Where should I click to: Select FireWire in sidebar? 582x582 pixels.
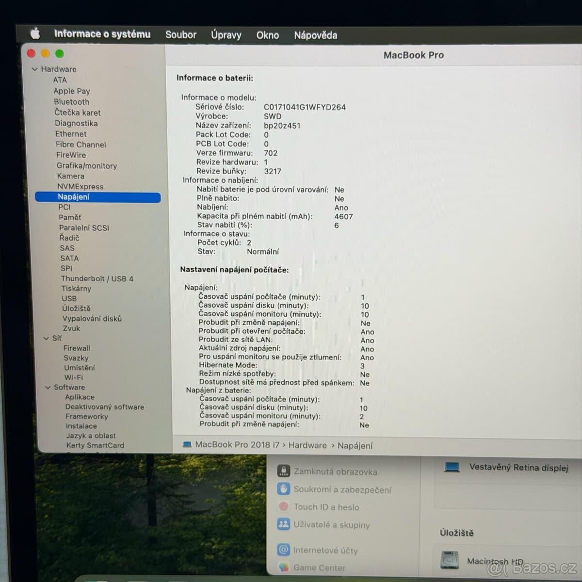[x=71, y=155]
